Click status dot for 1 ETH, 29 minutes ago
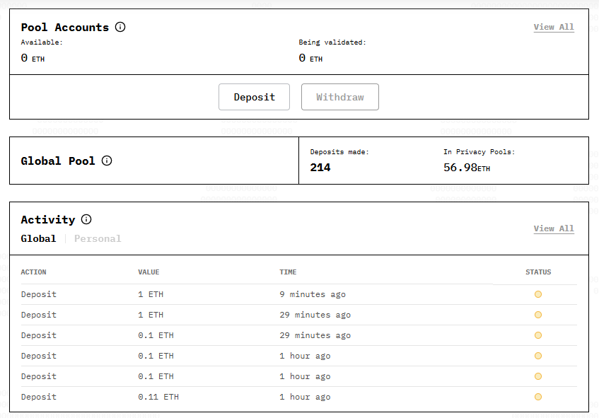 click(x=538, y=315)
